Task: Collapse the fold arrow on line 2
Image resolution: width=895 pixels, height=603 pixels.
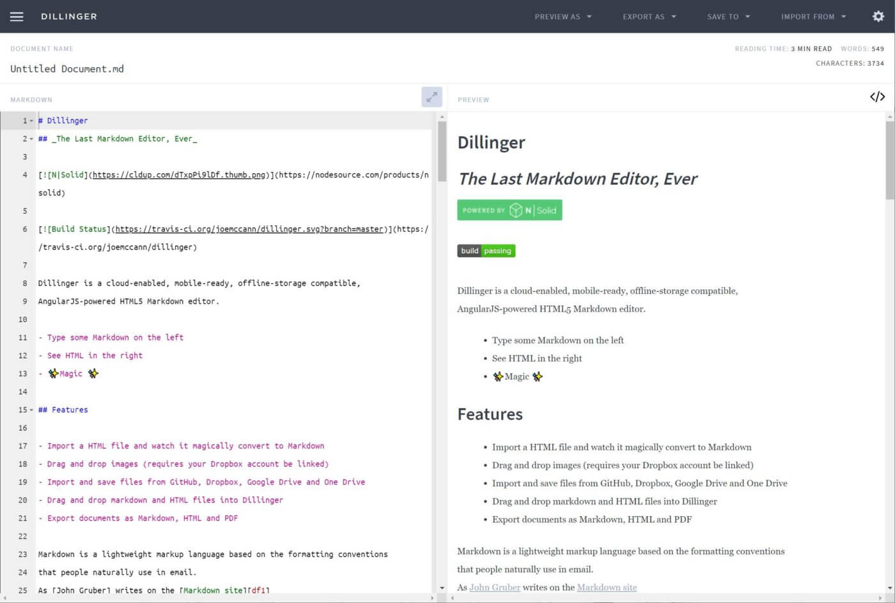Action: (31, 139)
